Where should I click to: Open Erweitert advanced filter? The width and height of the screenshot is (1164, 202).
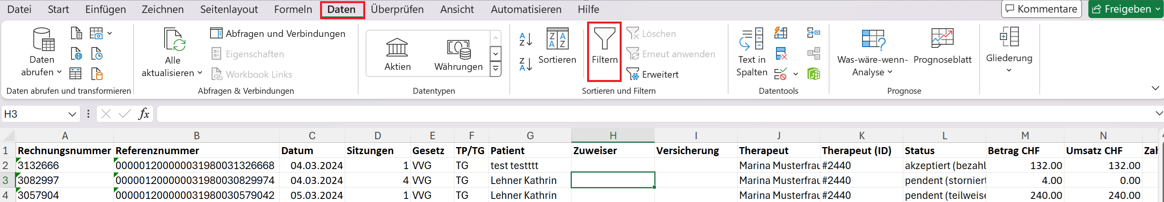point(652,75)
